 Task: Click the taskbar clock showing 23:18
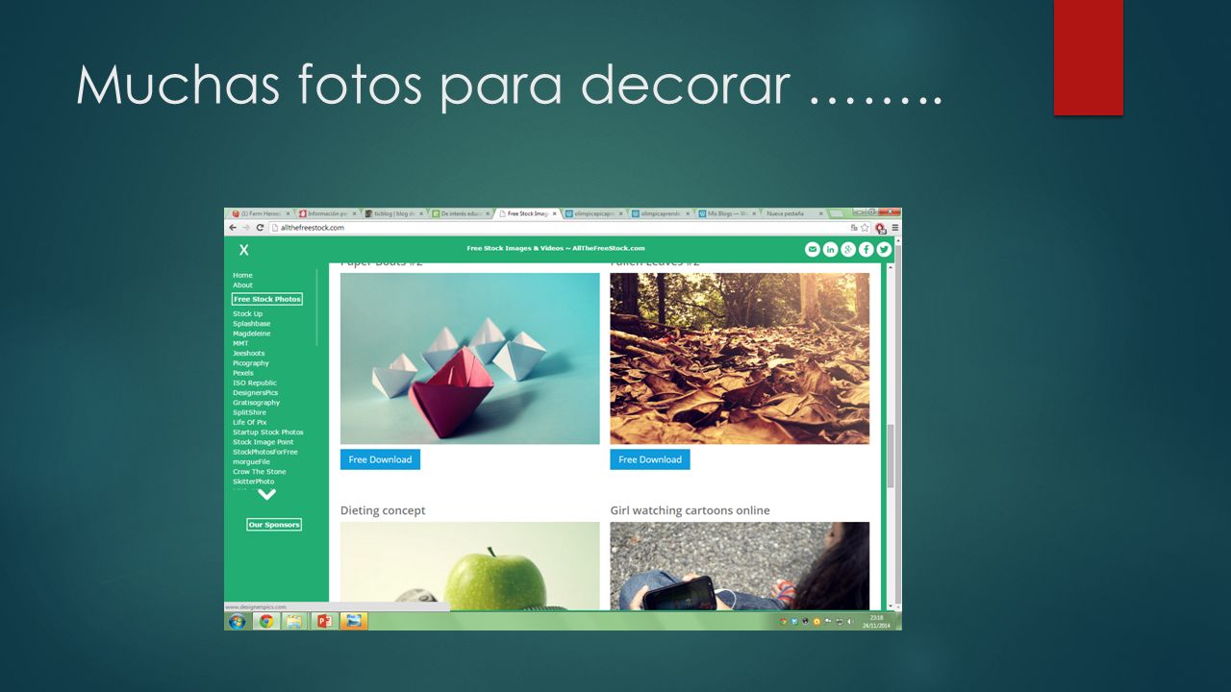[875, 621]
